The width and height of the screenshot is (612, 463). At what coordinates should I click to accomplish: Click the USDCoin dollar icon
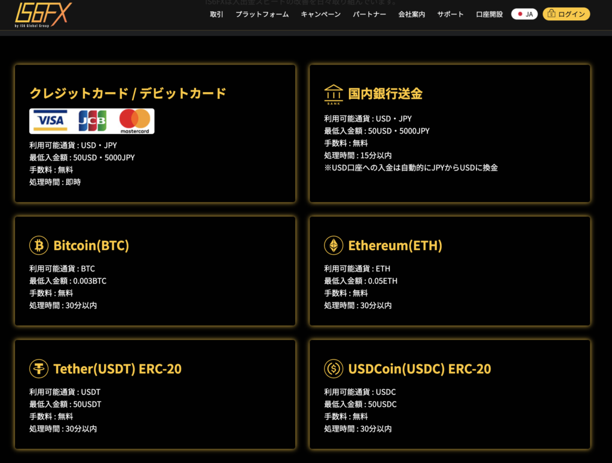pos(333,368)
